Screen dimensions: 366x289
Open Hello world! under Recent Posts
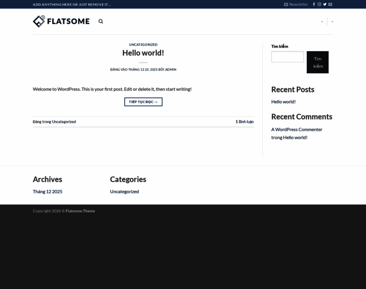click(x=283, y=102)
